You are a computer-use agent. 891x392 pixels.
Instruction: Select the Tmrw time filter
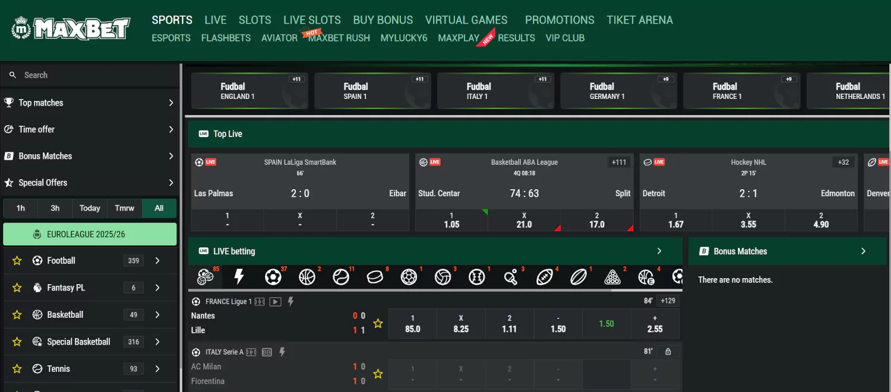pos(125,208)
